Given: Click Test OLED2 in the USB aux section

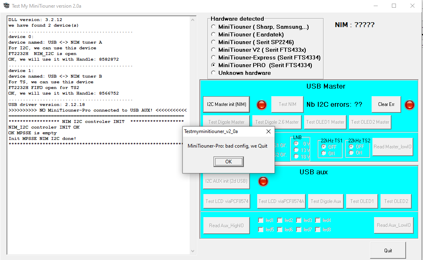Looking at the screenshot, I should coord(396,201).
